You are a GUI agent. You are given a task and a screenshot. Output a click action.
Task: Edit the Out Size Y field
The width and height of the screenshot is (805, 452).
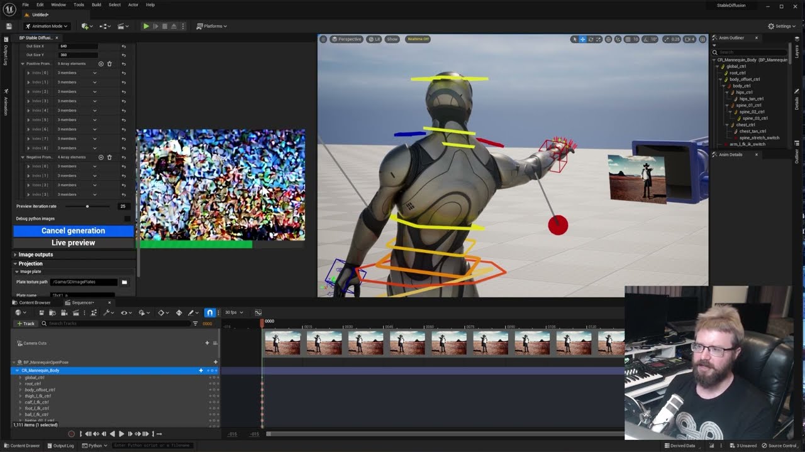(79, 55)
